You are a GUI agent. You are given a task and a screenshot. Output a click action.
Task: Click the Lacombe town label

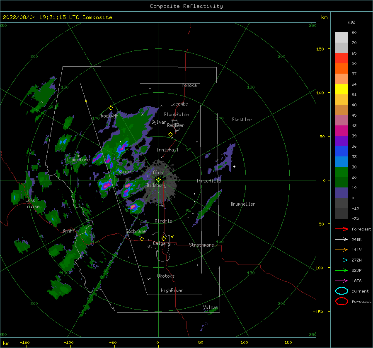coord(179,104)
